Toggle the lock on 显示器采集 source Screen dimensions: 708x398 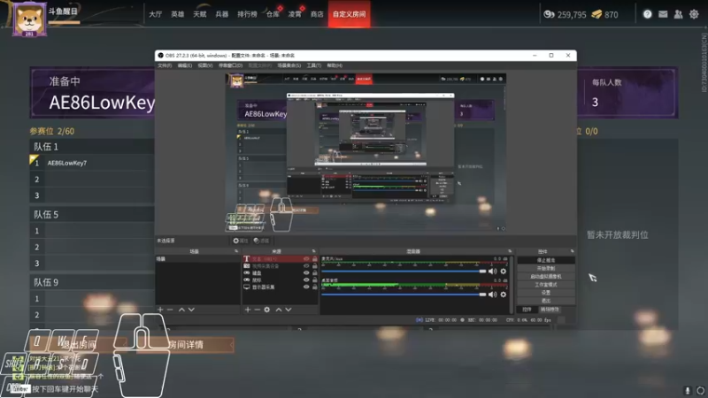tap(315, 287)
